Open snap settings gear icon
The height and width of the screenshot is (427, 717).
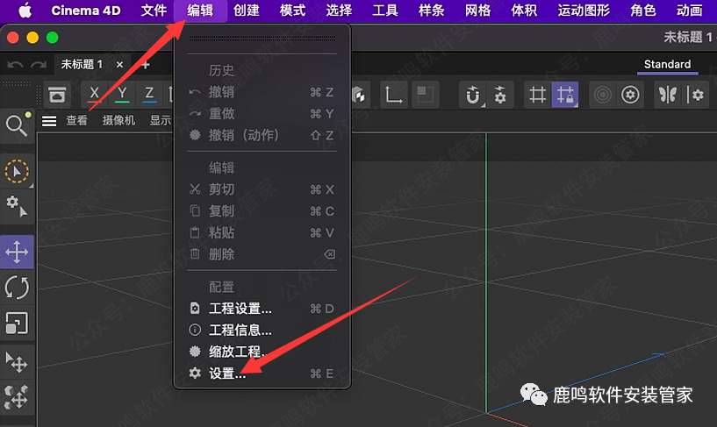pos(500,95)
